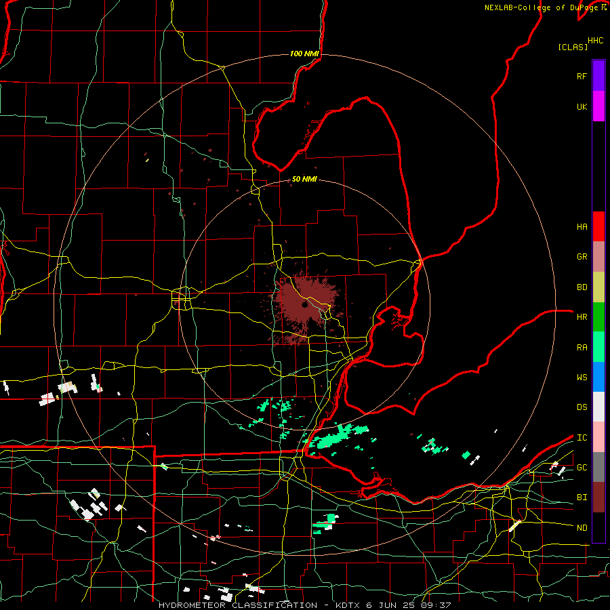Click the 'BD' legend label
The width and height of the screenshot is (610, 610).
click(x=582, y=287)
